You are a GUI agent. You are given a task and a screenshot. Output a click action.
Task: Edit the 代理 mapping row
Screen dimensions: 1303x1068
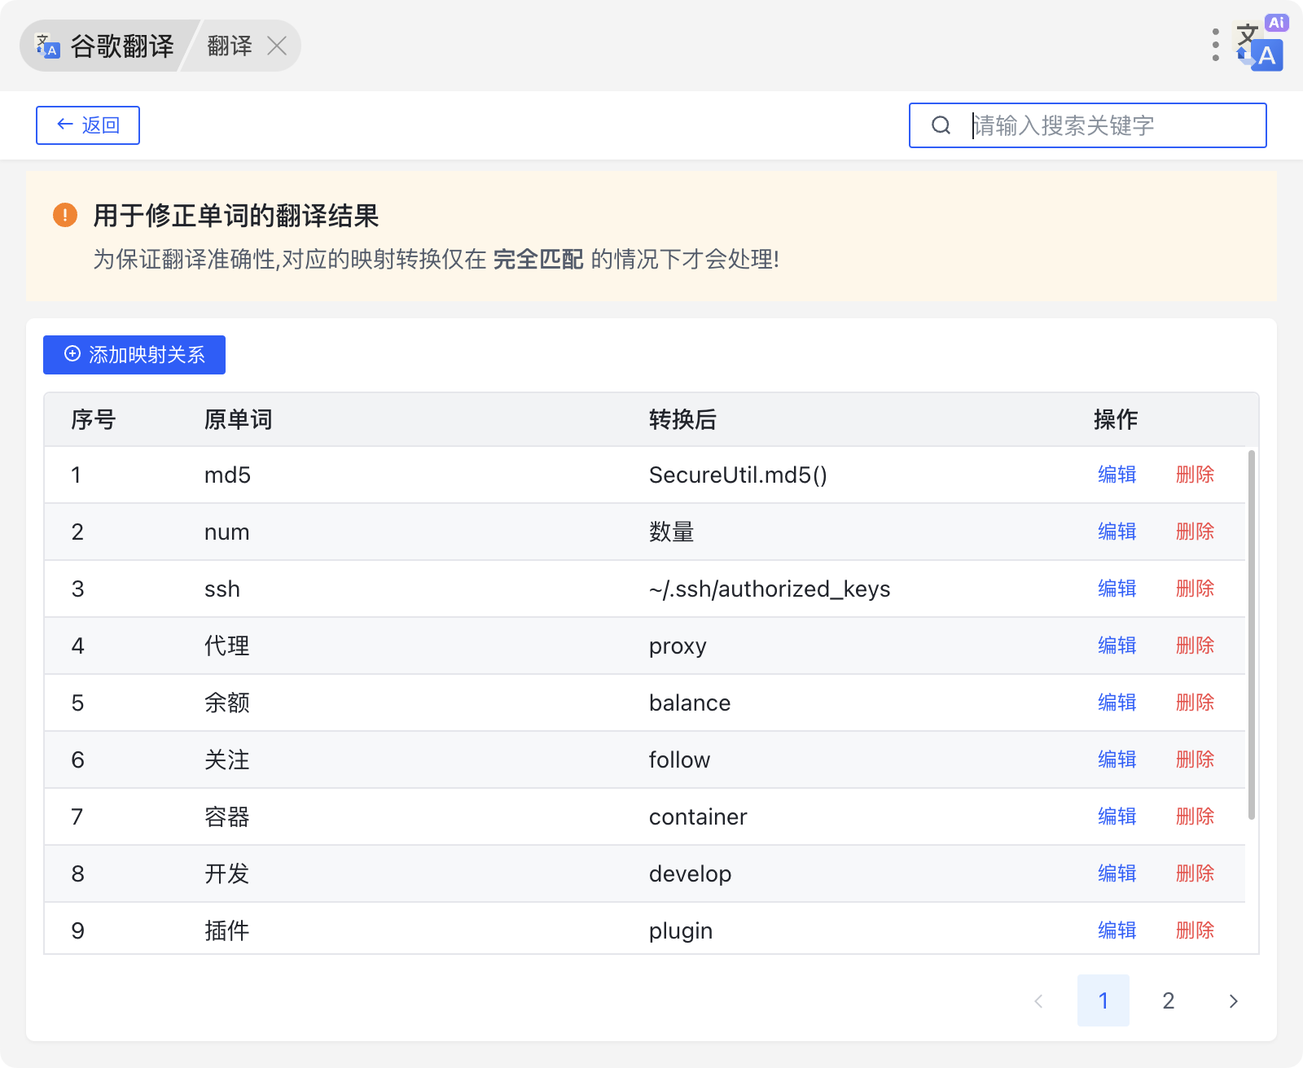1117,646
